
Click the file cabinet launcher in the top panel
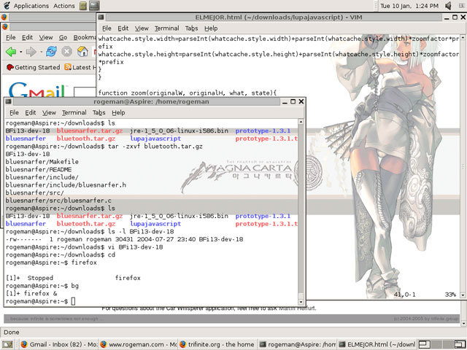pyautogui.click(x=83, y=6)
